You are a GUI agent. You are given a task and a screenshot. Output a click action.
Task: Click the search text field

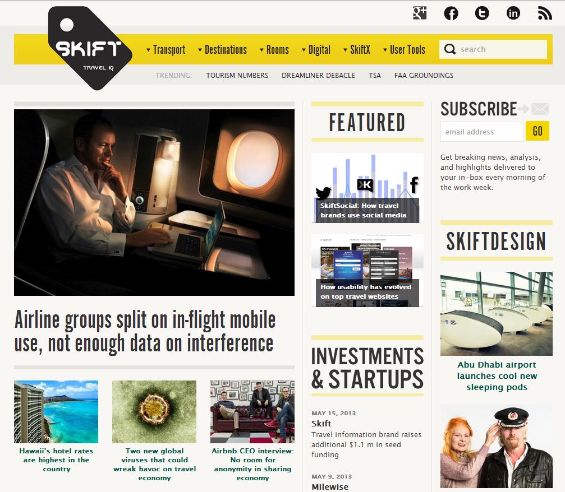(x=501, y=49)
